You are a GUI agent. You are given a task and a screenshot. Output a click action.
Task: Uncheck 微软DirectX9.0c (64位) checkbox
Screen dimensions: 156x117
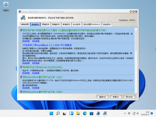(21, 92)
